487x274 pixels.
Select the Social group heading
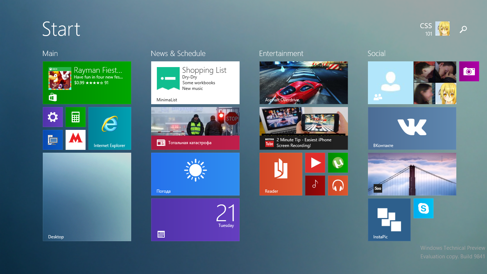click(x=376, y=54)
